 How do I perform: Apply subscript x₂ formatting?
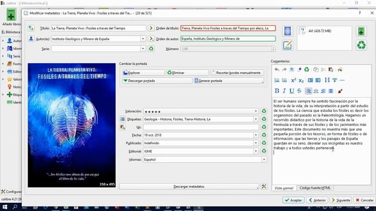(301, 80)
